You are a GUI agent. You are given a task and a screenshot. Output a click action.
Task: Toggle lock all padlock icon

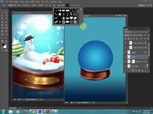(137, 39)
